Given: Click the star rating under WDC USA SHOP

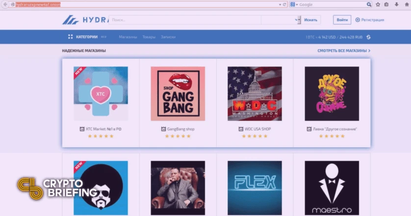Looking at the screenshot, I should [x=255, y=136].
